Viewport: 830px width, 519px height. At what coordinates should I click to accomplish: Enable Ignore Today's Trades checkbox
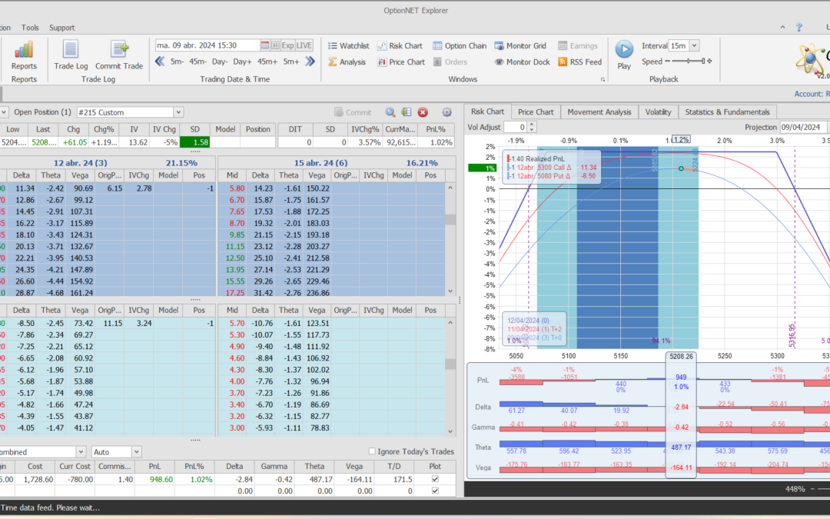click(373, 451)
